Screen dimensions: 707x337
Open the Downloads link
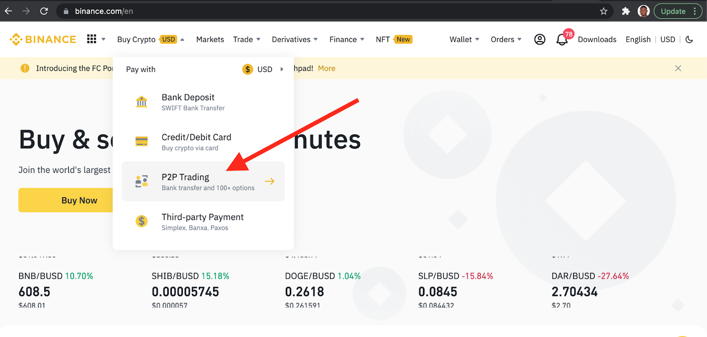click(597, 39)
